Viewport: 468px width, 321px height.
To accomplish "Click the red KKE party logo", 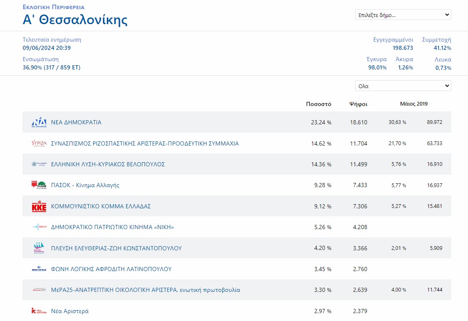I will [39, 206].
